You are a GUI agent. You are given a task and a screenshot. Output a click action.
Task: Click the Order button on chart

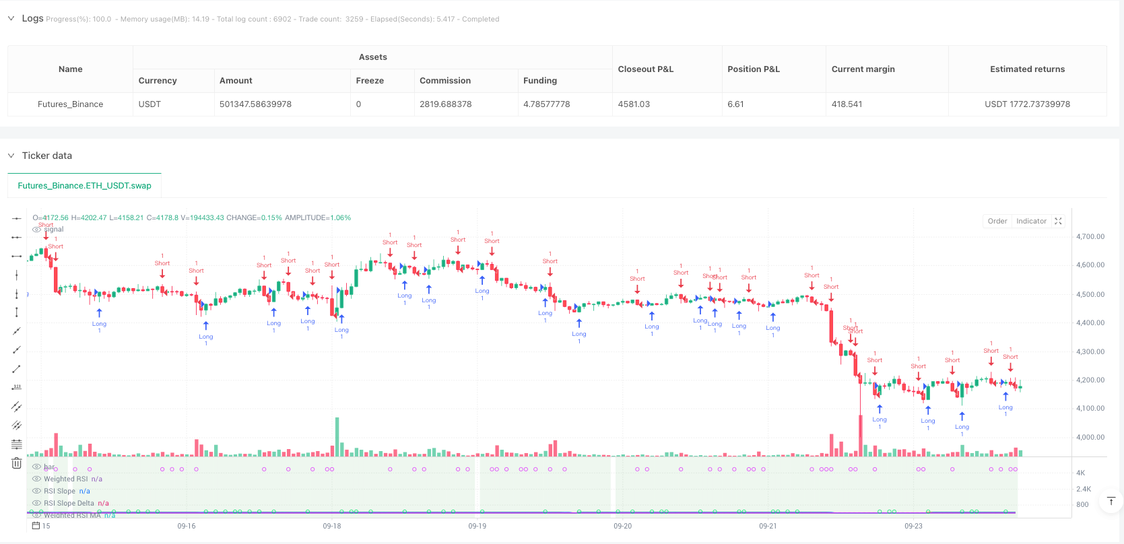pyautogui.click(x=997, y=221)
